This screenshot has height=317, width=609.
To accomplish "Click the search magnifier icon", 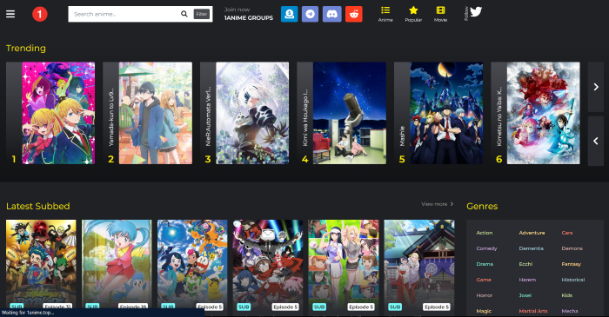I will 184,14.
